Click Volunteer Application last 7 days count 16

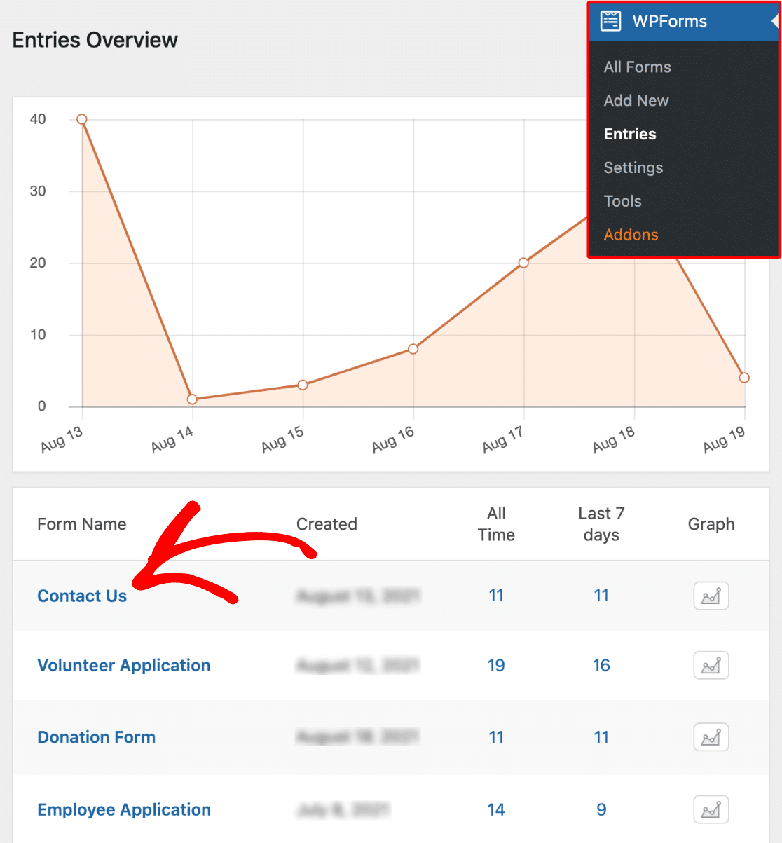[x=601, y=666]
